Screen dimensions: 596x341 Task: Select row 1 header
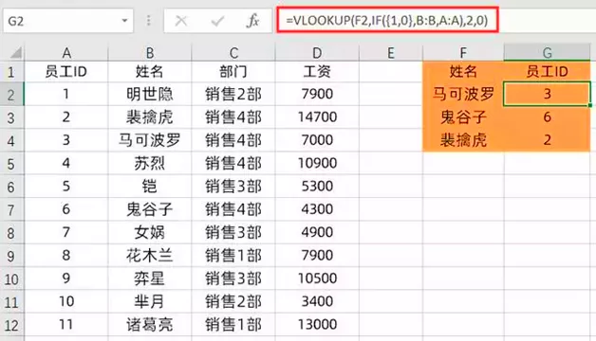click(x=11, y=72)
